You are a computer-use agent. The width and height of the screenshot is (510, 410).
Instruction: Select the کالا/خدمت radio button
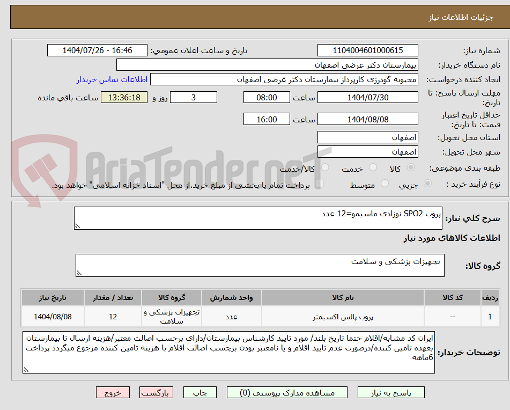coord(325,167)
